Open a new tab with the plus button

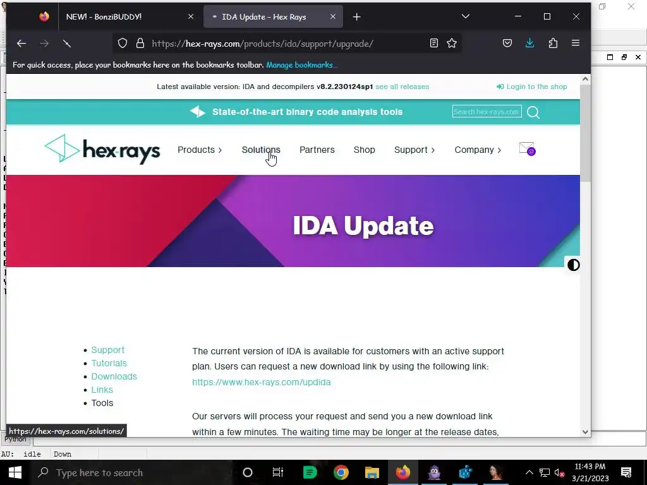(x=357, y=17)
